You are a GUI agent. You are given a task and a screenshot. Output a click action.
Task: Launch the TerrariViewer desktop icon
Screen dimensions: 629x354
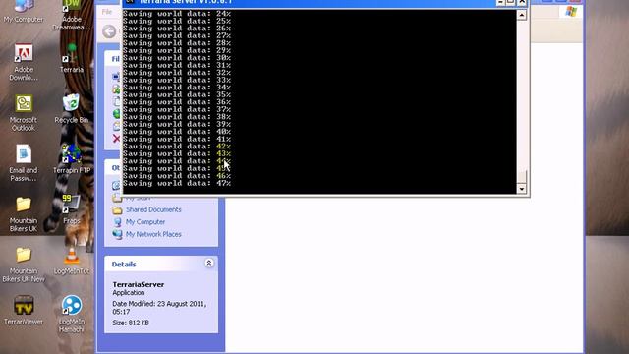pyautogui.click(x=24, y=310)
